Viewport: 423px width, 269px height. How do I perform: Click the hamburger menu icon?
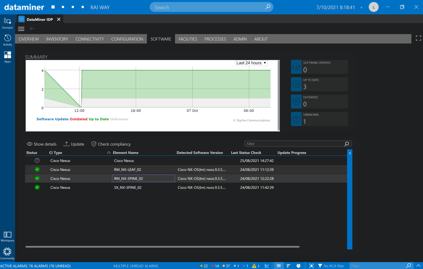21,29
